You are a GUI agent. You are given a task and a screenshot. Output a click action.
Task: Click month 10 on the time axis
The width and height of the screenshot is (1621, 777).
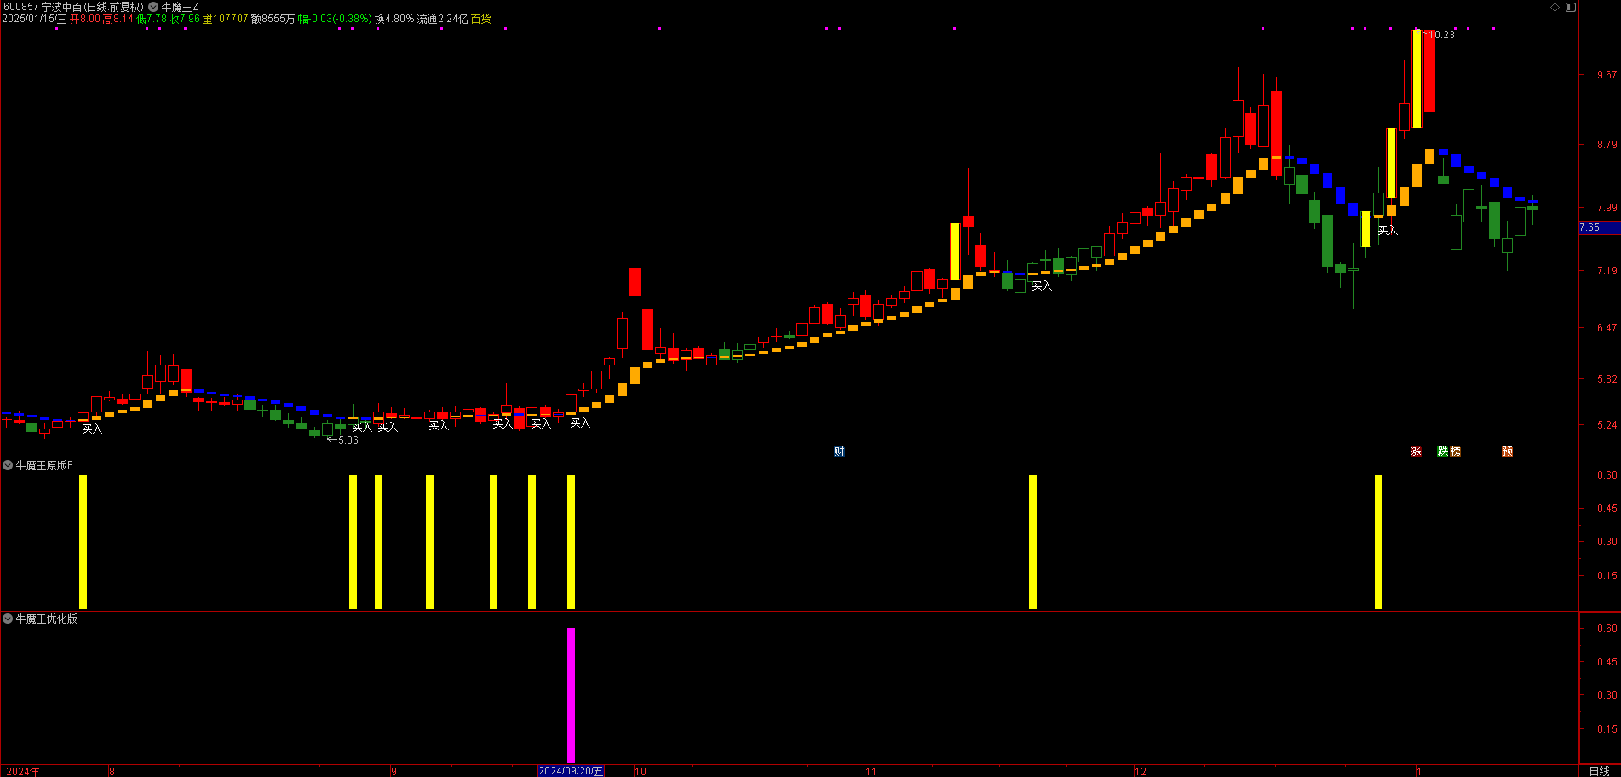pos(640,772)
